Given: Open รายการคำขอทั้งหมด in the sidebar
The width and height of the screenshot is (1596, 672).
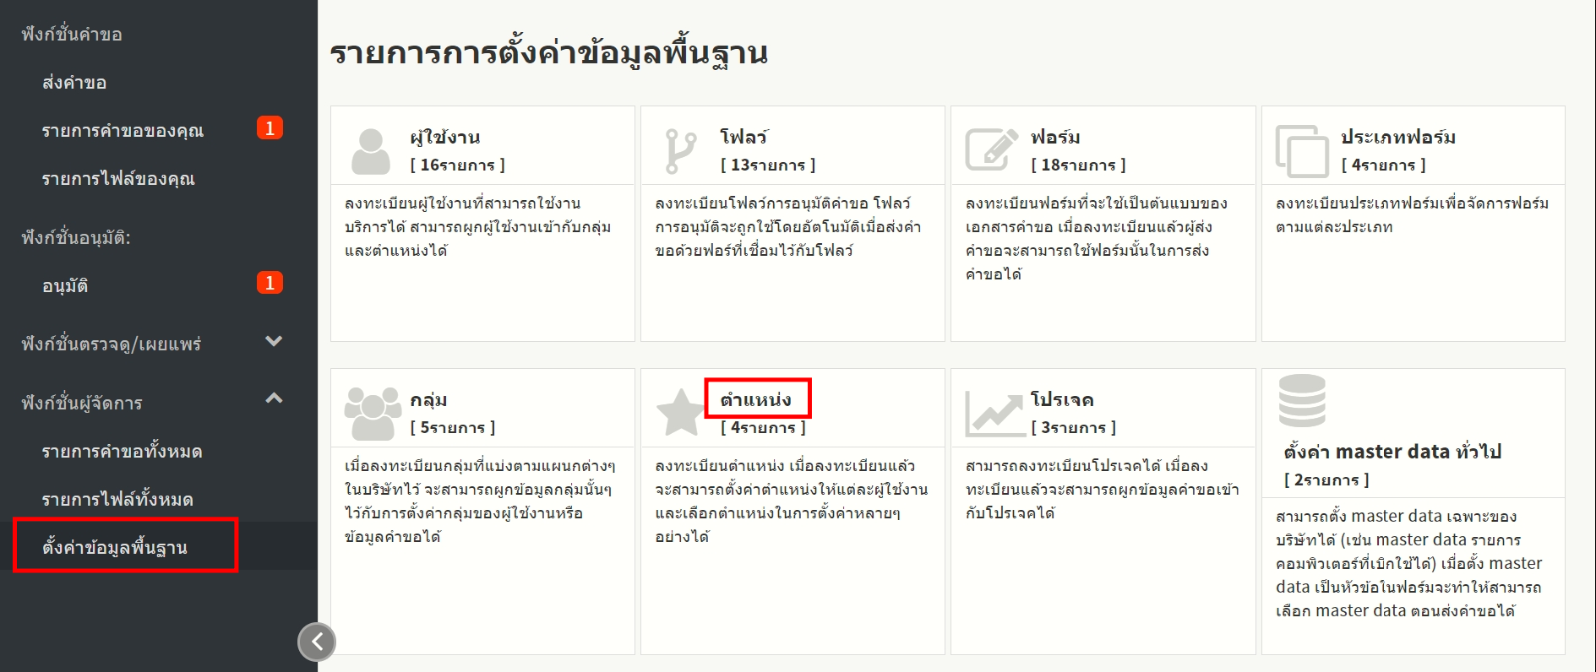Looking at the screenshot, I should [x=122, y=452].
